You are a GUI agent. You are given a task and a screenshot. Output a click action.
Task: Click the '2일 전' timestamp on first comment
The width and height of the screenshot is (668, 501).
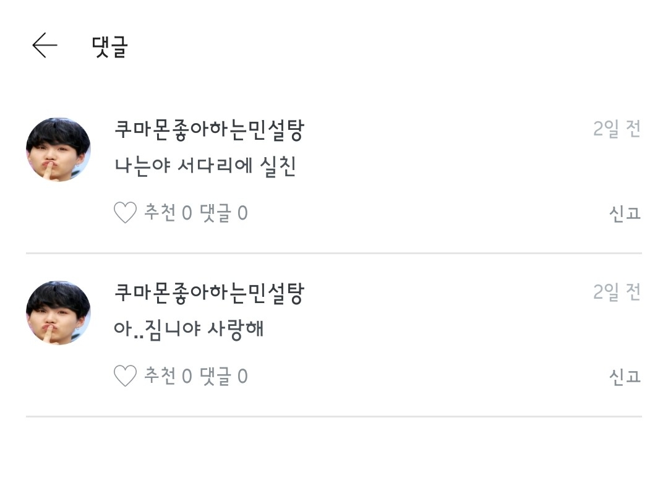click(x=617, y=129)
